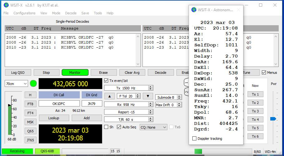Click the Lookup button
284x156 pixels.
click(x=54, y=118)
